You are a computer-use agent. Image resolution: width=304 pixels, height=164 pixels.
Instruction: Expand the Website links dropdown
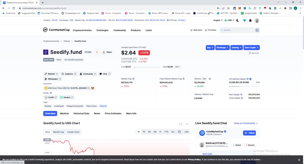point(51,74)
